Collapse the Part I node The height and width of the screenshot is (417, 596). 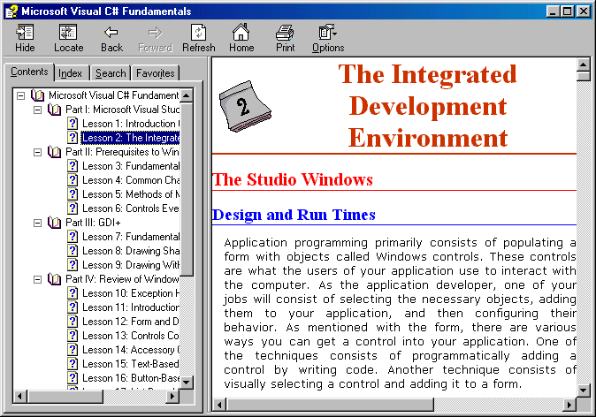tap(38, 110)
